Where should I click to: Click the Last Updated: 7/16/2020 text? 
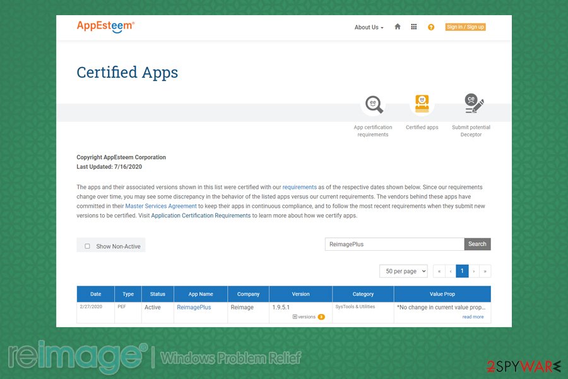point(109,167)
